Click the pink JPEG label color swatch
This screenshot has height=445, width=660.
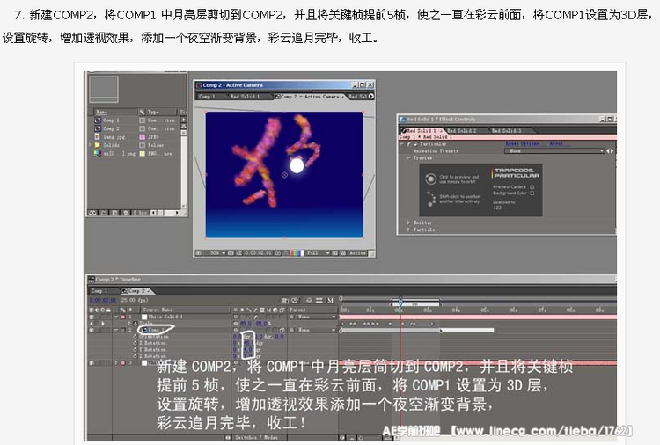tap(143, 137)
